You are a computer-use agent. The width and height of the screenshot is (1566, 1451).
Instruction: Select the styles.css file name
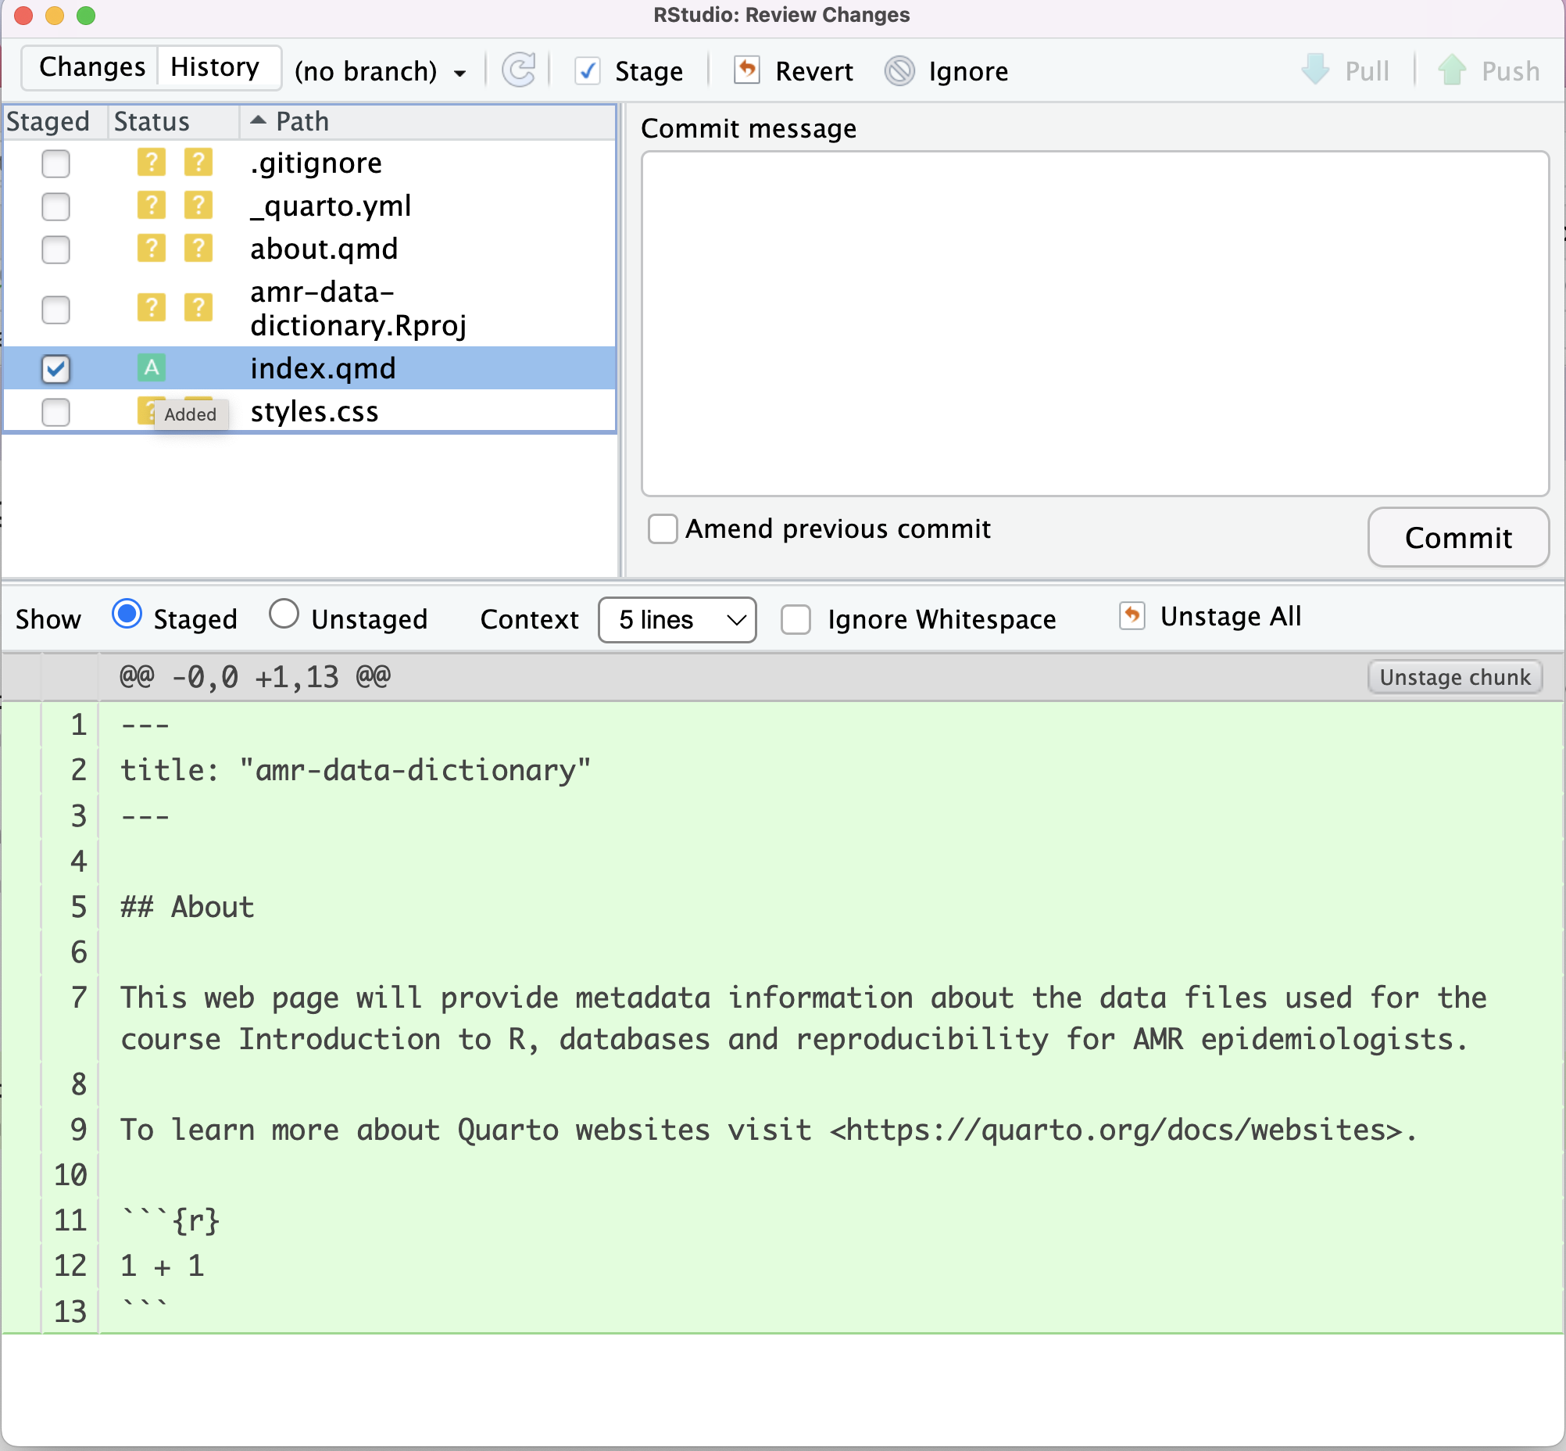(314, 411)
